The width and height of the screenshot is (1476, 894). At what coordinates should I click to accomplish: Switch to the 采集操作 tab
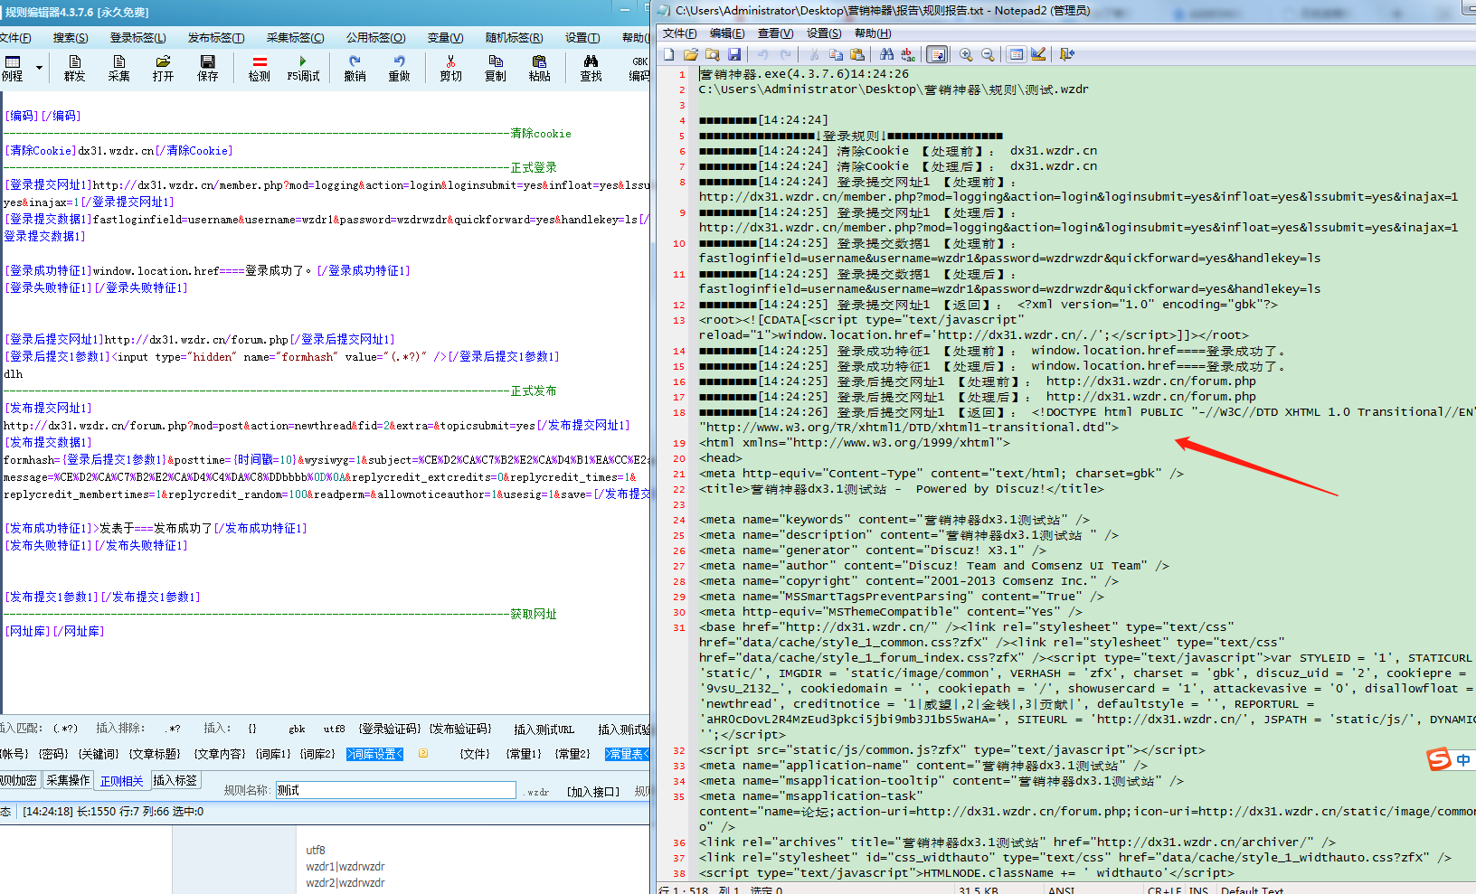(x=69, y=780)
